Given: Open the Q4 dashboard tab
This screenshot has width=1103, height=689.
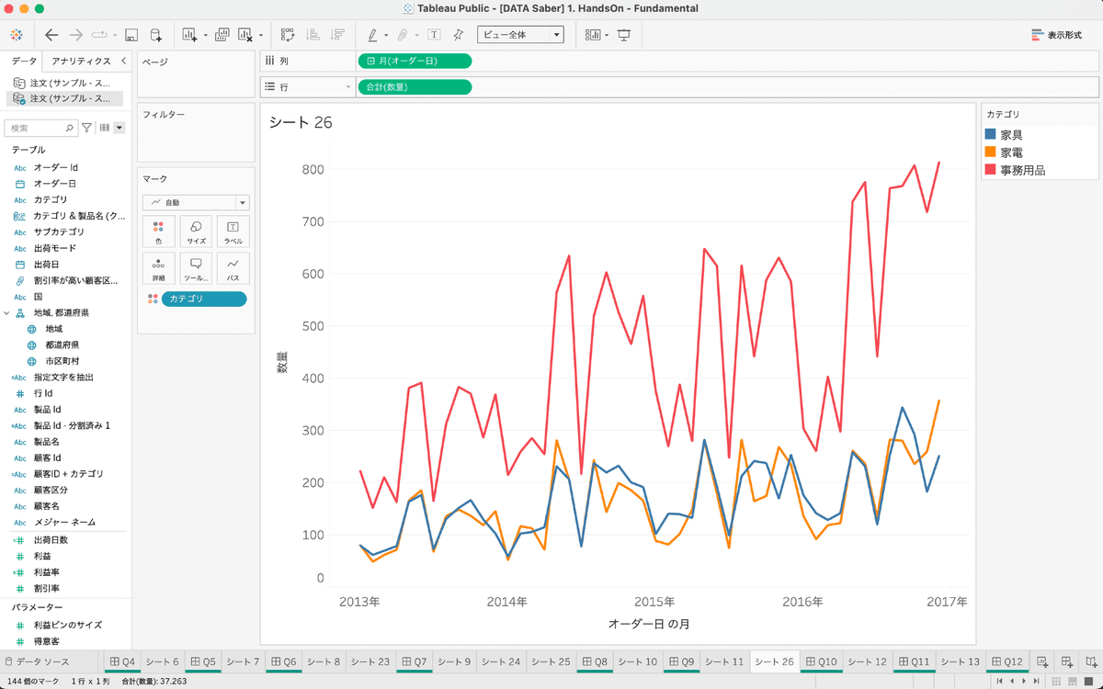Looking at the screenshot, I should pyautogui.click(x=121, y=661).
